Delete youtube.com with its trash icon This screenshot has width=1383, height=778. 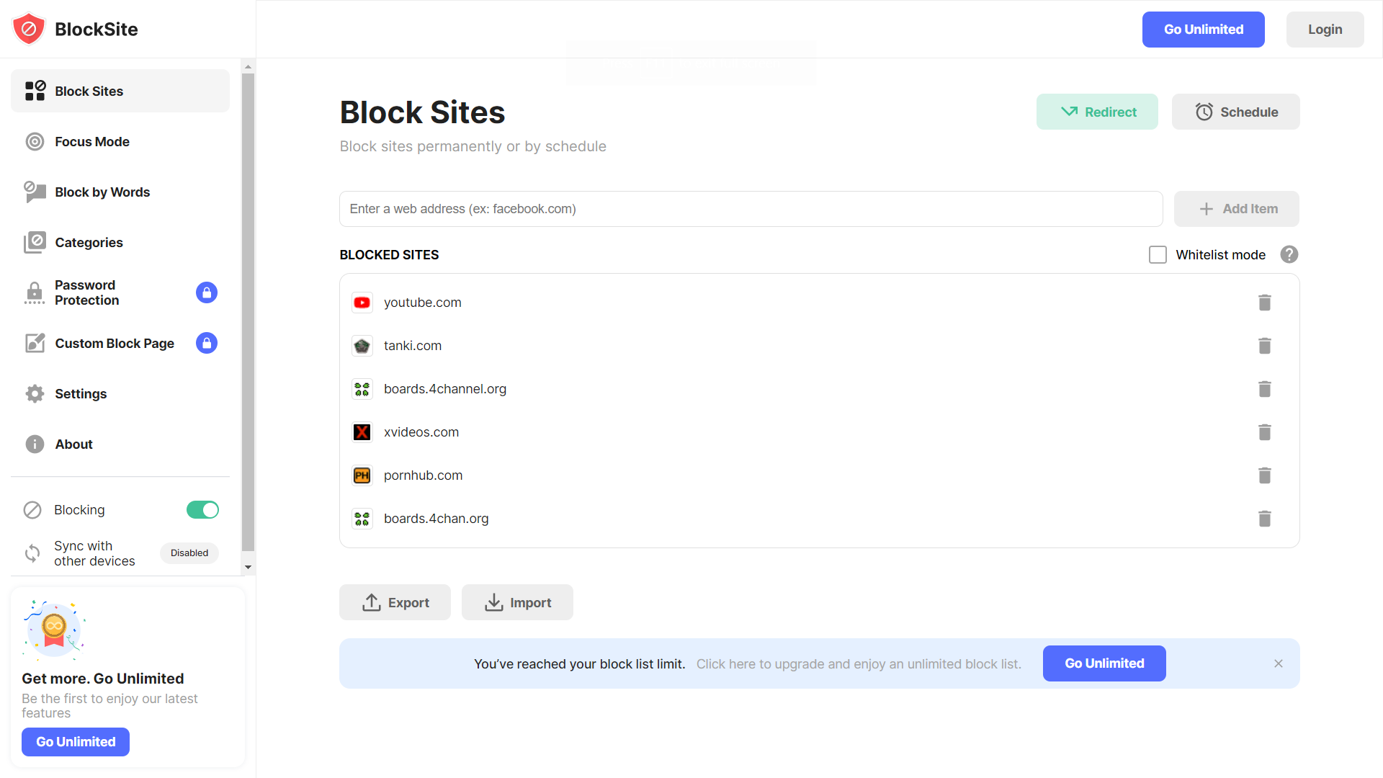(1264, 303)
